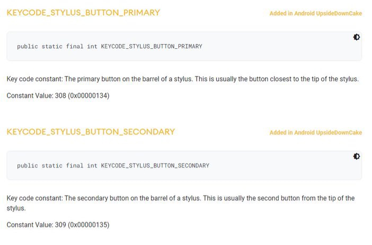Image resolution: width=372 pixels, height=245 pixels.
Task: Click 'Key code constant:' in the PRIMARY description
Action: [34, 79]
